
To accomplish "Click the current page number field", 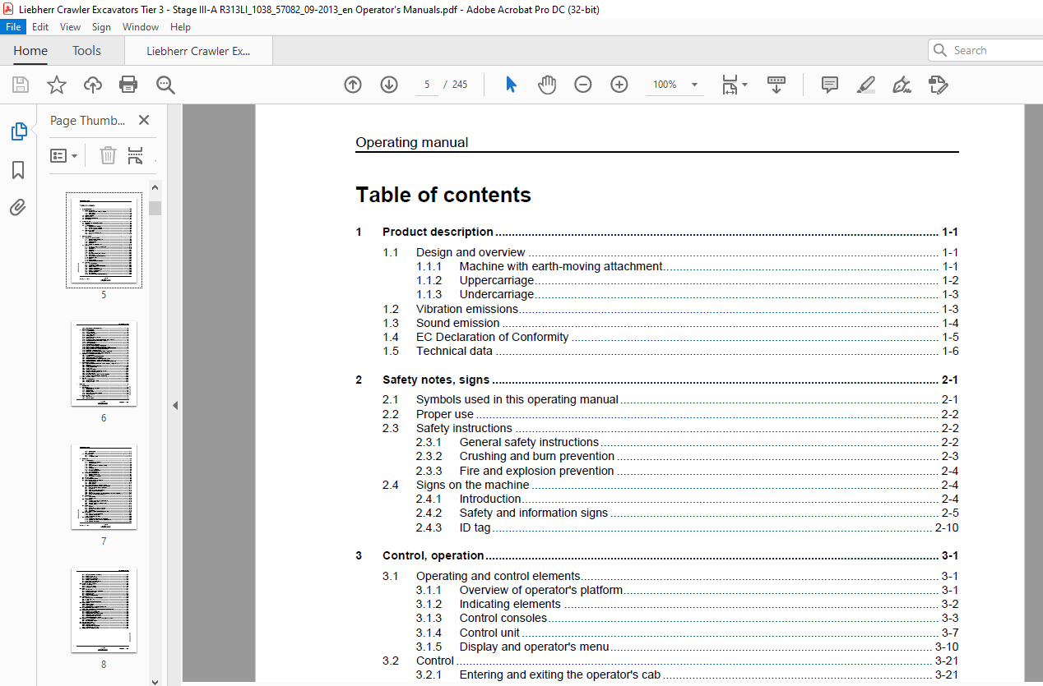I will click(427, 85).
